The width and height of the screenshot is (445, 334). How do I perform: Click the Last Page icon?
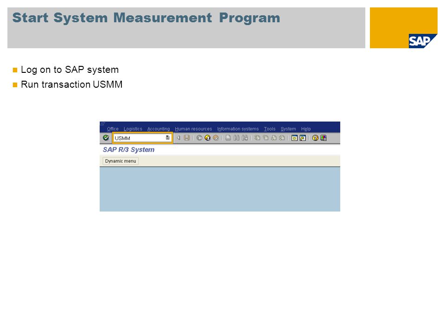282,138
